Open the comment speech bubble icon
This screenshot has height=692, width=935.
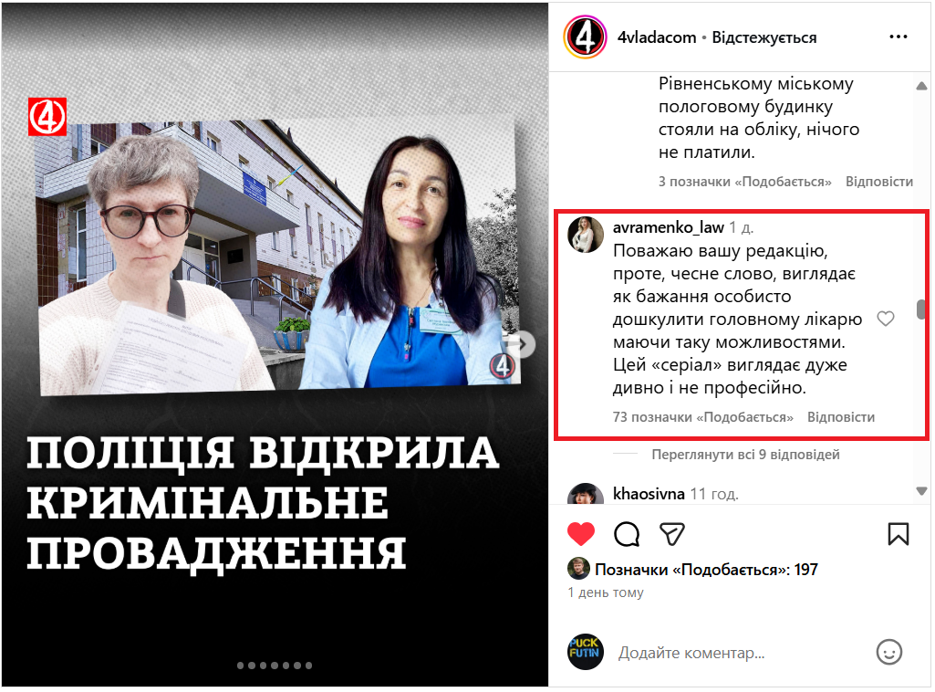pyautogui.click(x=626, y=534)
